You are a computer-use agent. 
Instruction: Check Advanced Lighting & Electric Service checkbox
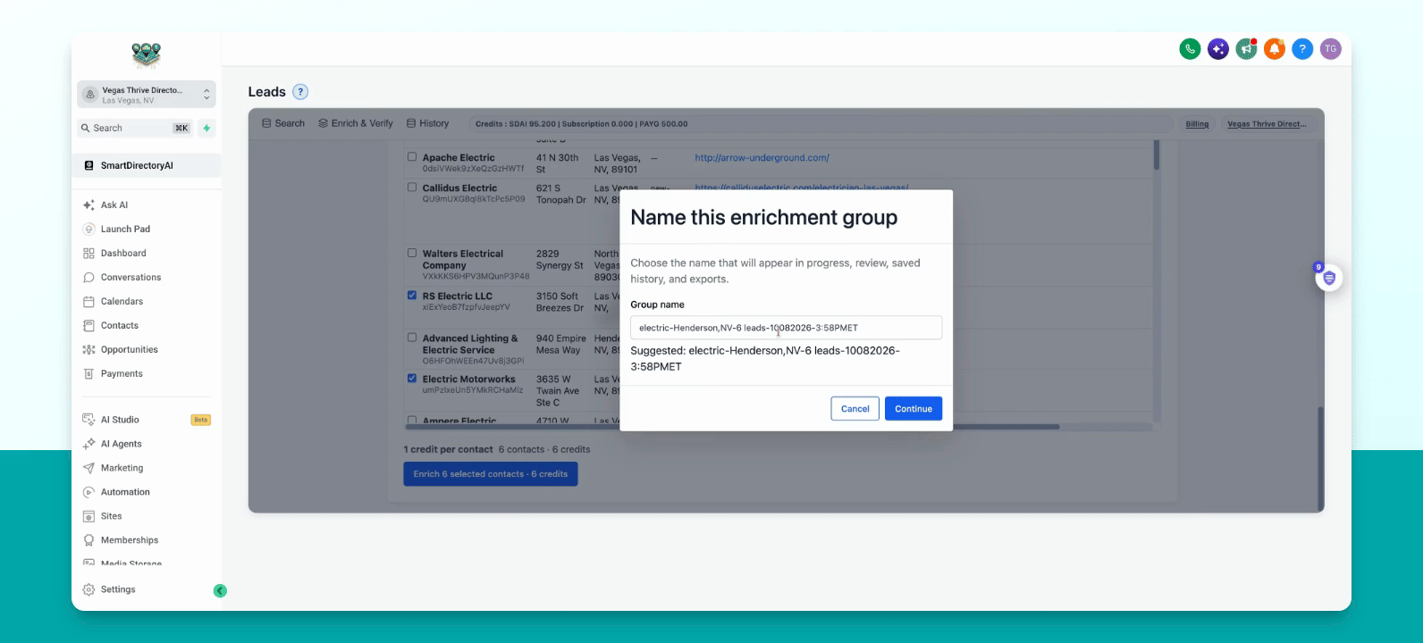412,338
